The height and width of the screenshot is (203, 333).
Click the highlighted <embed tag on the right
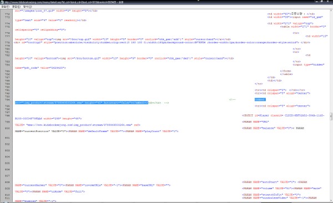tap(260, 99)
